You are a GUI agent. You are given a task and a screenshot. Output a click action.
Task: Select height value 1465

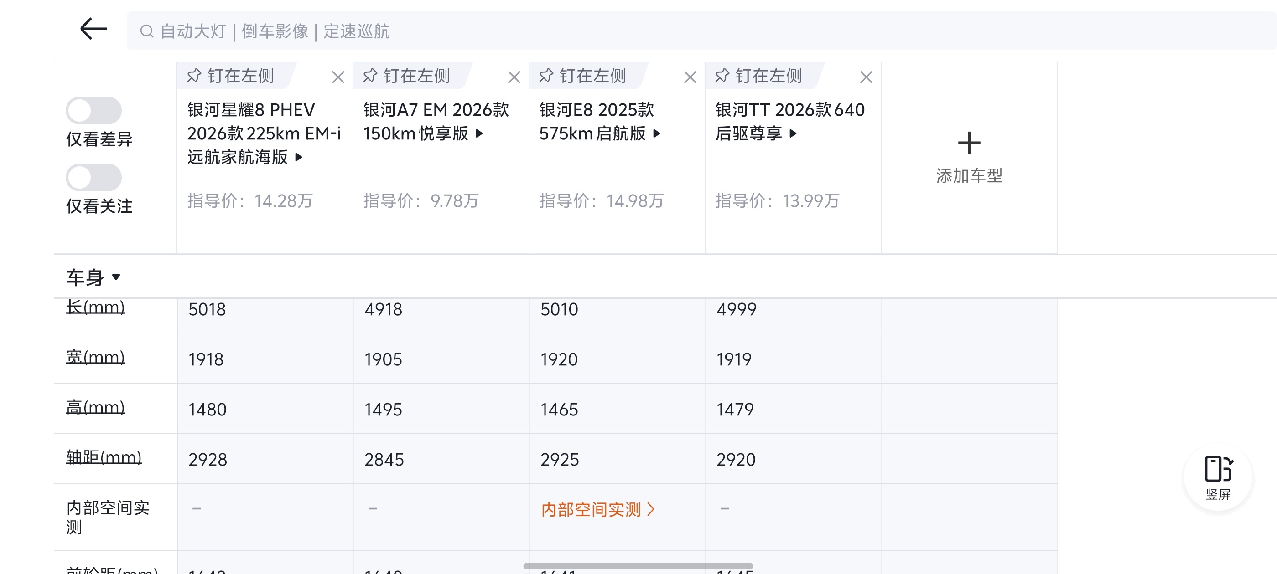click(559, 410)
